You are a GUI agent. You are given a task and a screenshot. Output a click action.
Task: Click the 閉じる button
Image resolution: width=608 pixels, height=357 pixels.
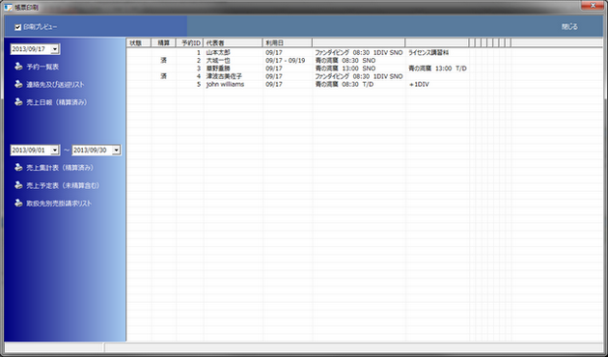(x=569, y=27)
